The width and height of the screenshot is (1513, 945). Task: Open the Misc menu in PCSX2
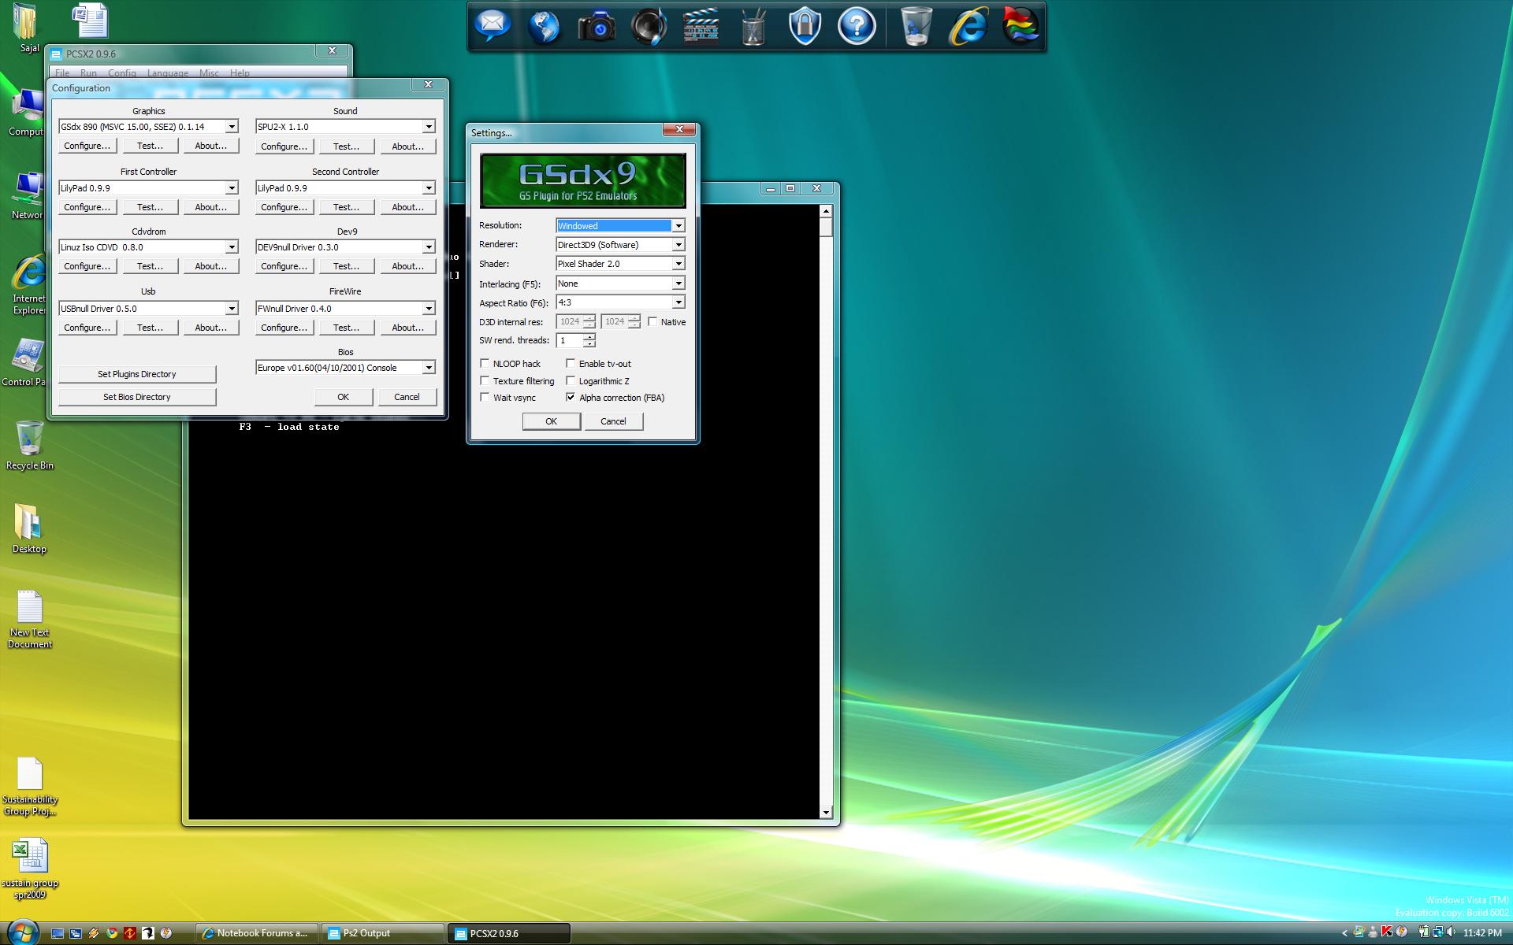[x=209, y=73]
